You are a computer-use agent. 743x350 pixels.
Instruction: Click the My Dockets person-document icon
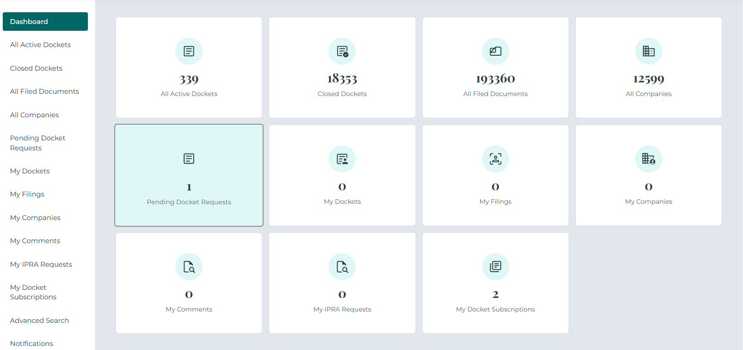(342, 159)
